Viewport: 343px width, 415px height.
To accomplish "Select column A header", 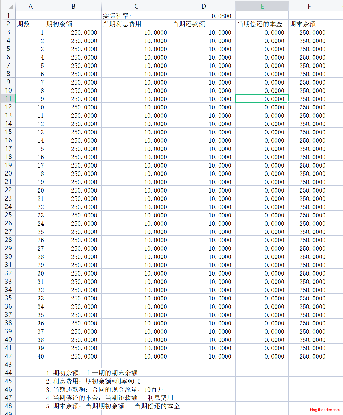I will pyautogui.click(x=30, y=6).
